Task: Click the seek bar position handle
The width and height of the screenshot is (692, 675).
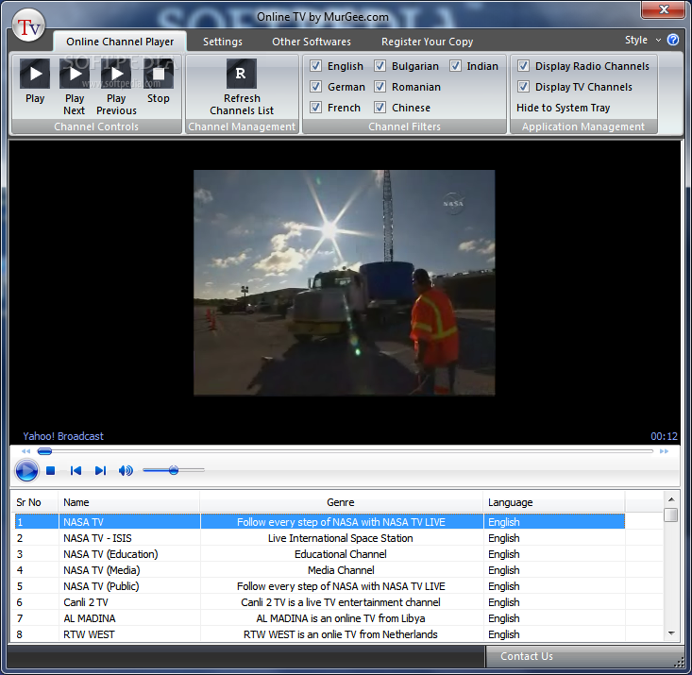Action: [44, 451]
